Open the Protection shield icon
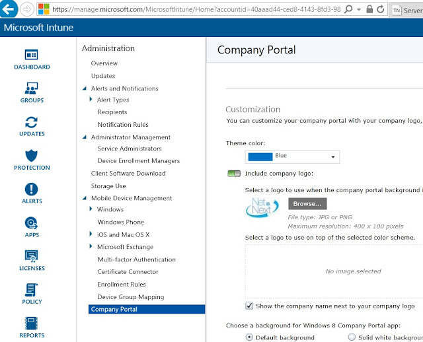 [31, 156]
